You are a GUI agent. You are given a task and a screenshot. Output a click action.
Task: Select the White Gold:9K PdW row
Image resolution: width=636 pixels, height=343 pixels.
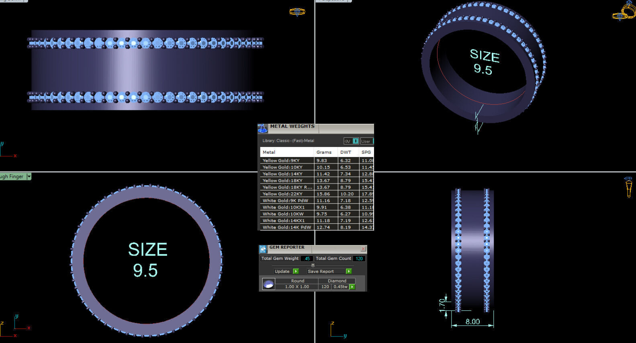[317, 200]
